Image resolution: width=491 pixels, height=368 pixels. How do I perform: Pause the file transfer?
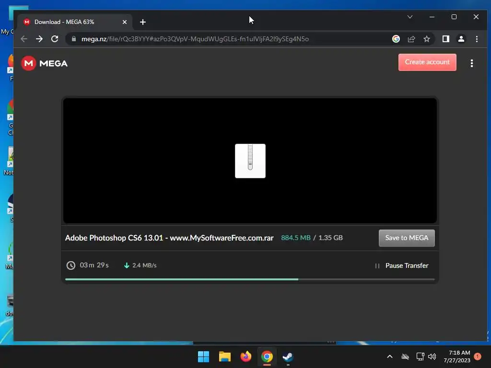[402, 265]
